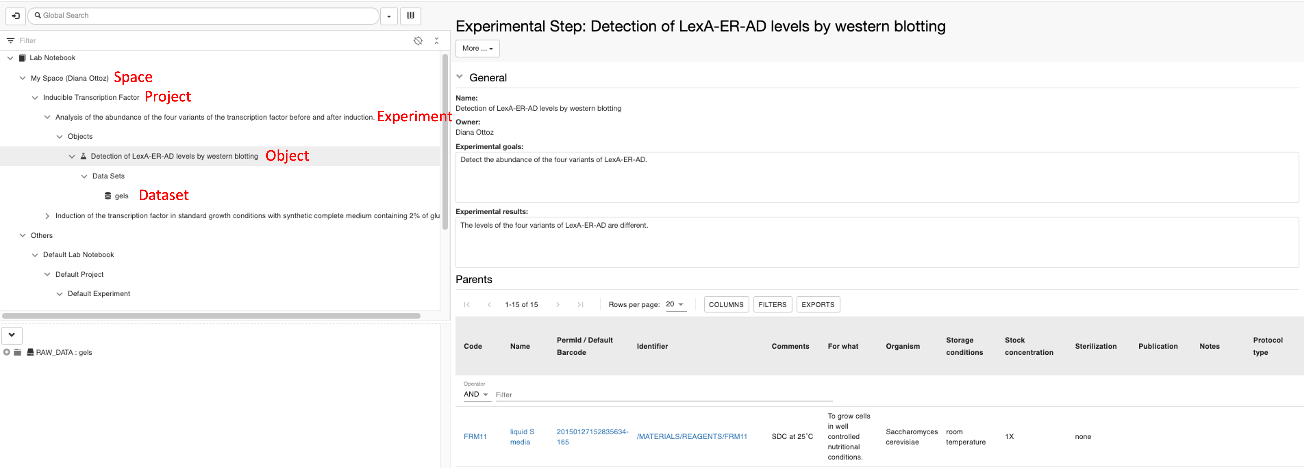Click the tree Filter input
1305x469 pixels.
(x=213, y=41)
